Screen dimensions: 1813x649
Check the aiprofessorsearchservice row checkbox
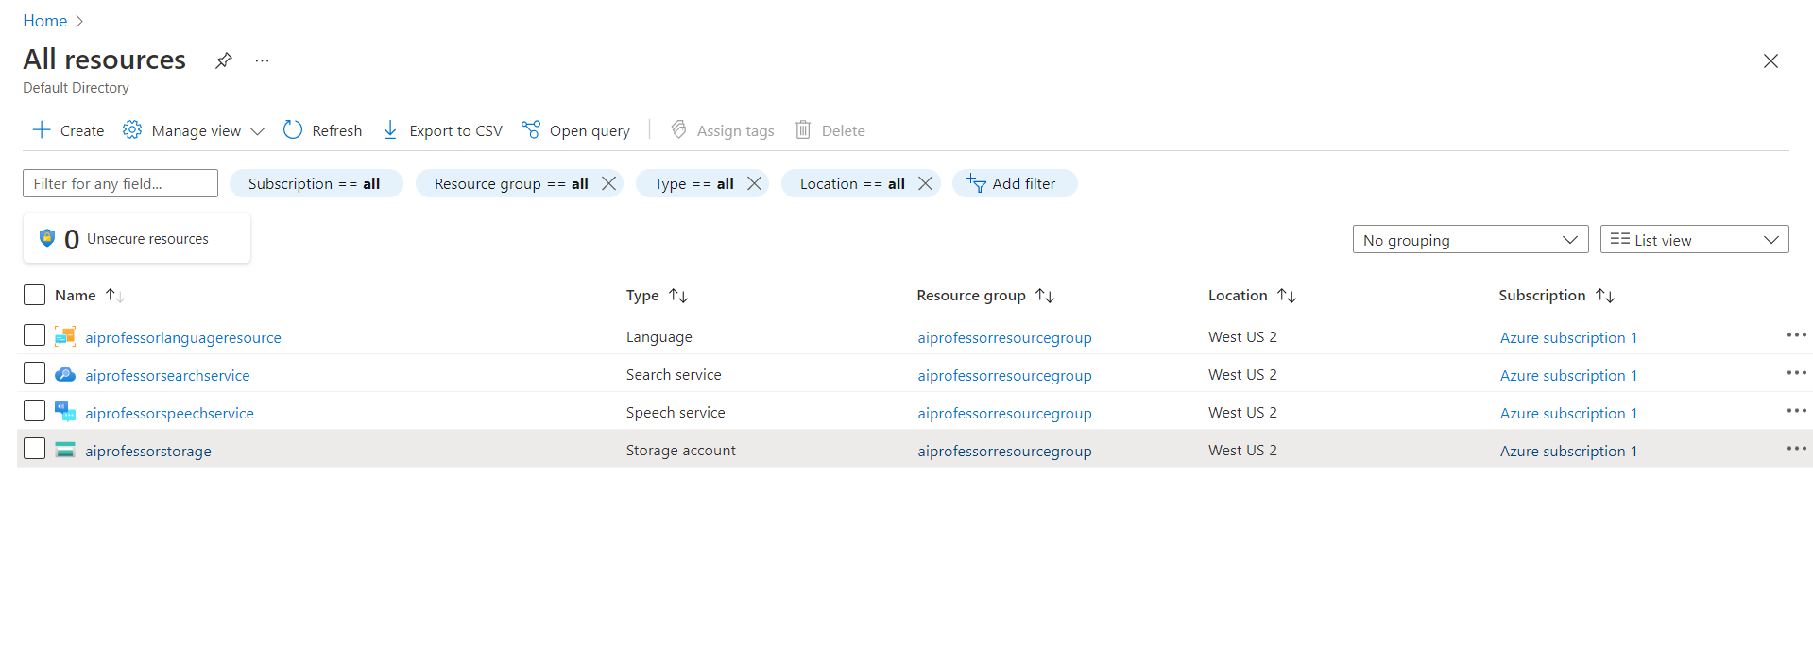pyautogui.click(x=34, y=373)
